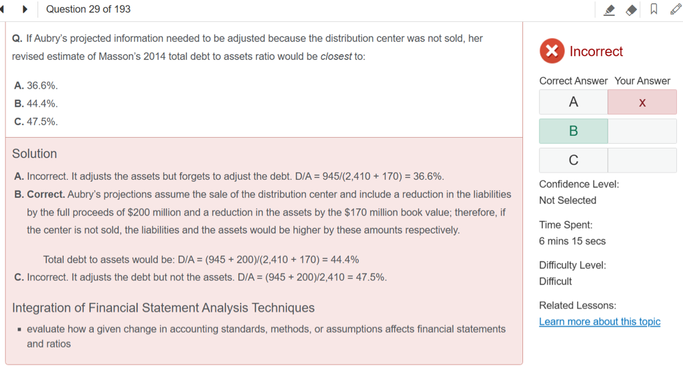
Task: Click the green Correct Answer B box
Action: (573, 131)
